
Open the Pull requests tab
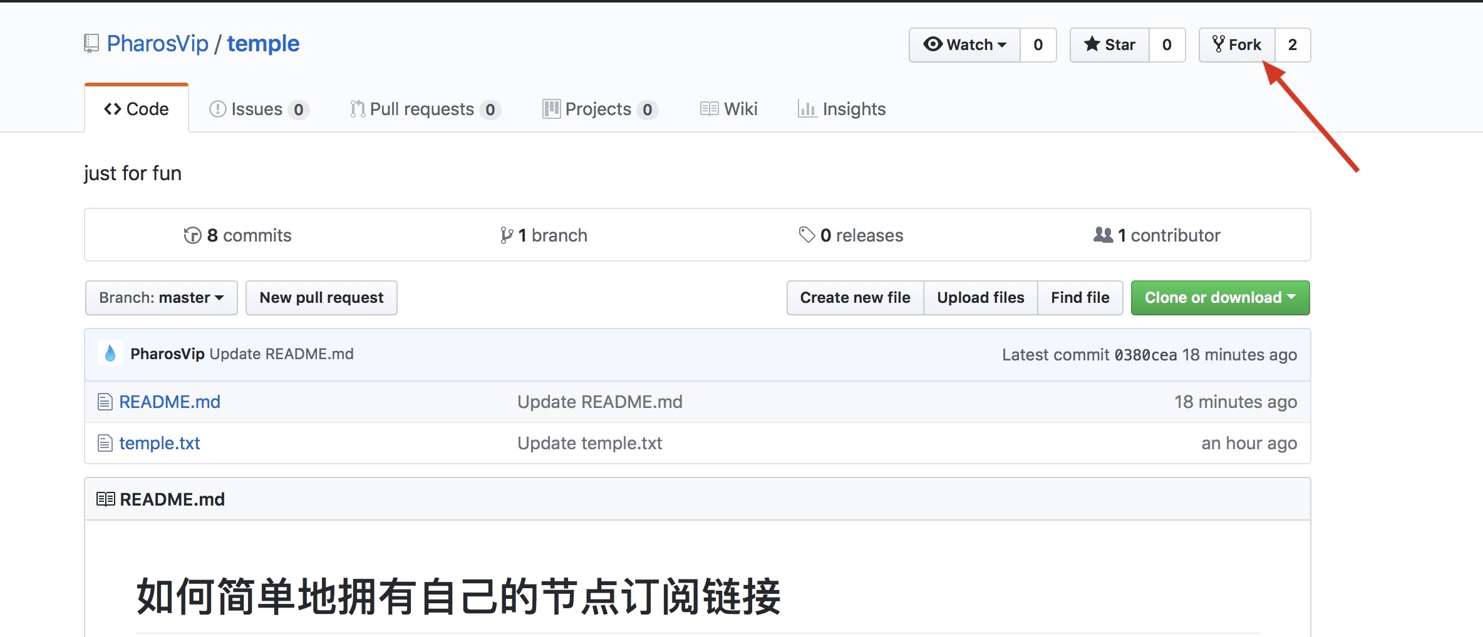425,109
